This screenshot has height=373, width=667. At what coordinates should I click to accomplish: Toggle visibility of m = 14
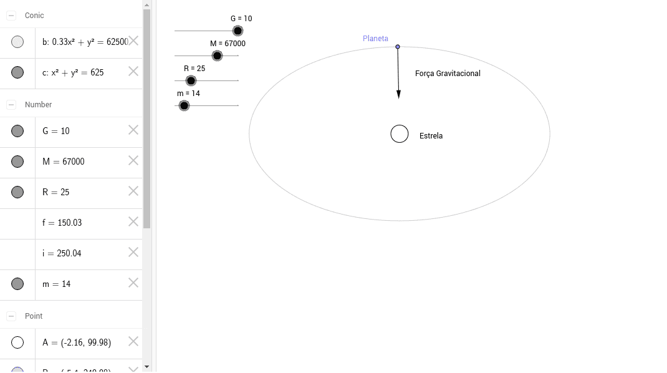[17, 284]
